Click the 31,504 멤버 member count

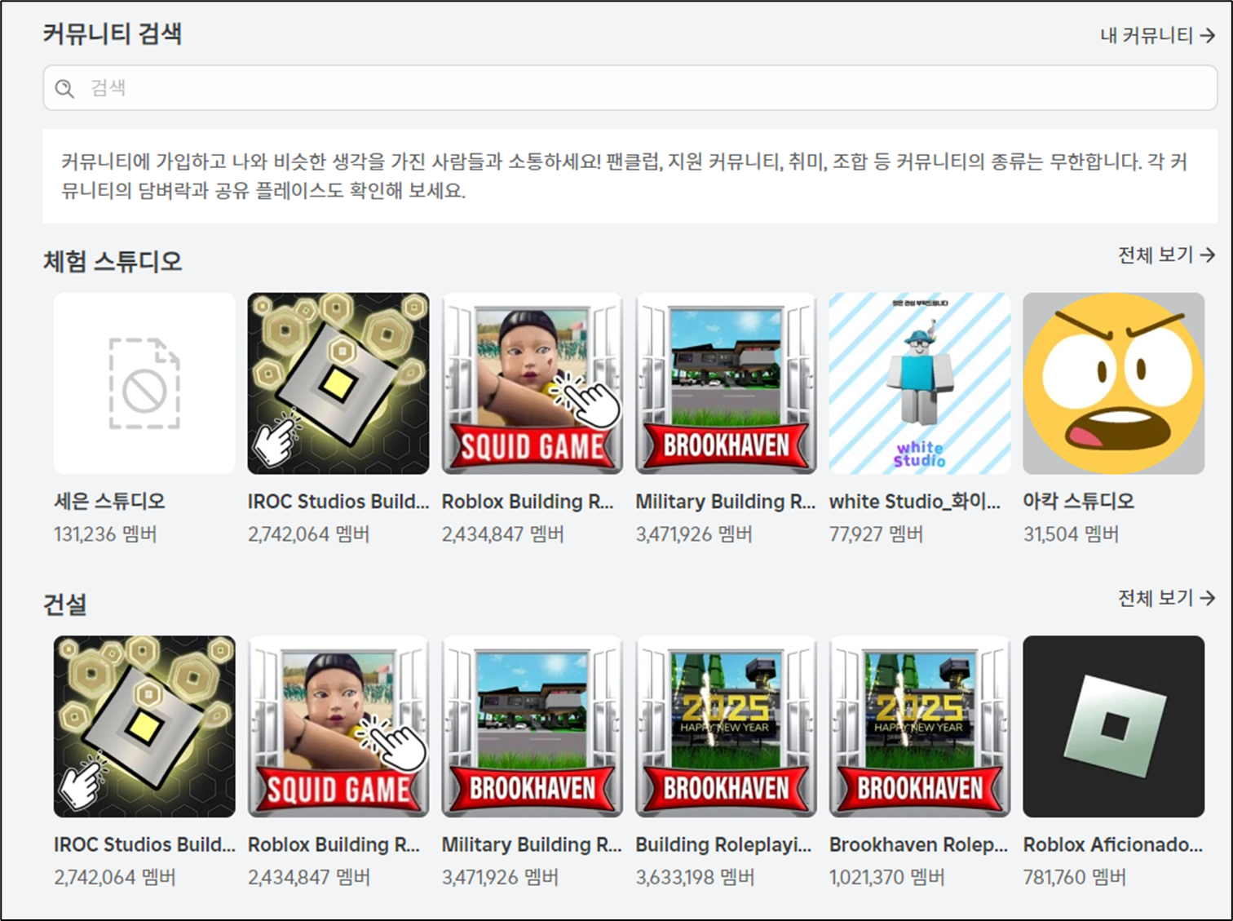pos(1072,534)
